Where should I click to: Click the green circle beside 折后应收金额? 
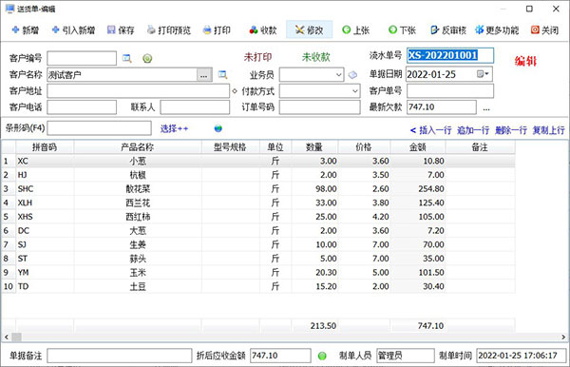pyautogui.click(x=322, y=356)
